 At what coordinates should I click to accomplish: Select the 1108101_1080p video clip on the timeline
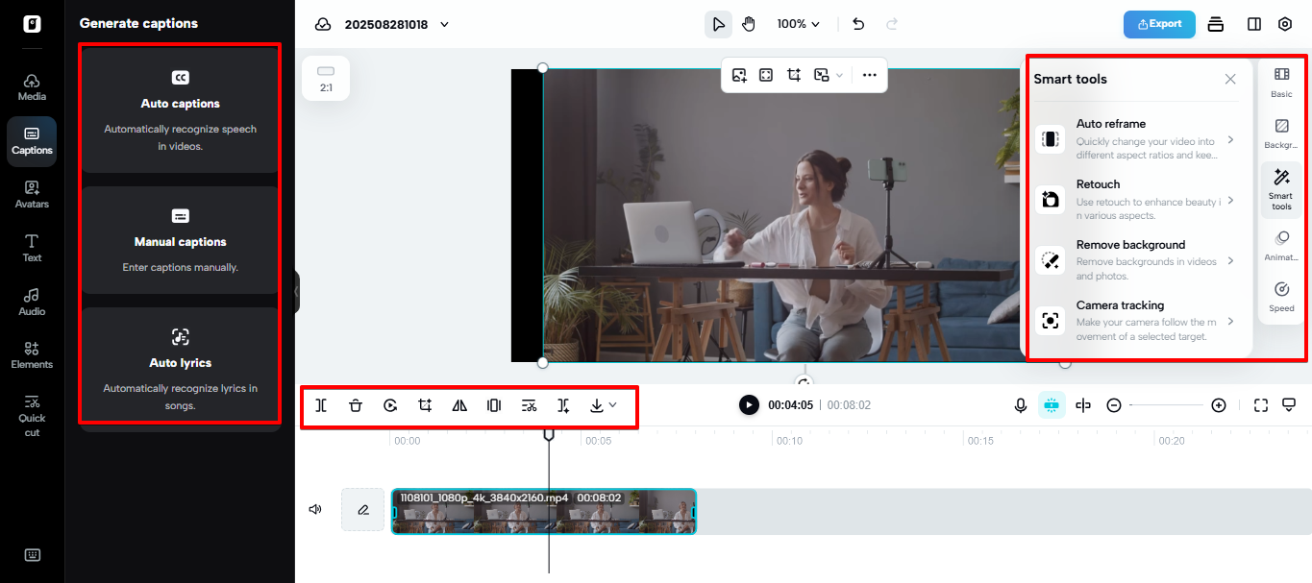coord(543,512)
